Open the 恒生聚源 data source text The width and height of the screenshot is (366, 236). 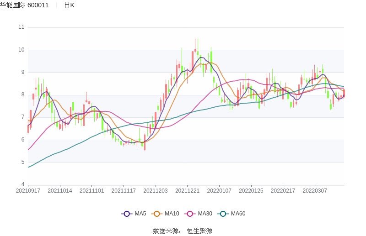(x=199, y=231)
